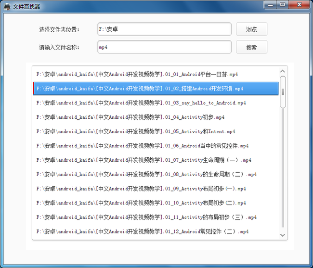Minimize the 文件查找器 window
This screenshot has height=268, width=313.
coord(270,5)
